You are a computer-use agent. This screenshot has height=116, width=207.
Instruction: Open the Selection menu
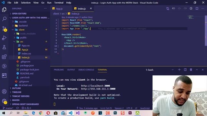point(26,3)
